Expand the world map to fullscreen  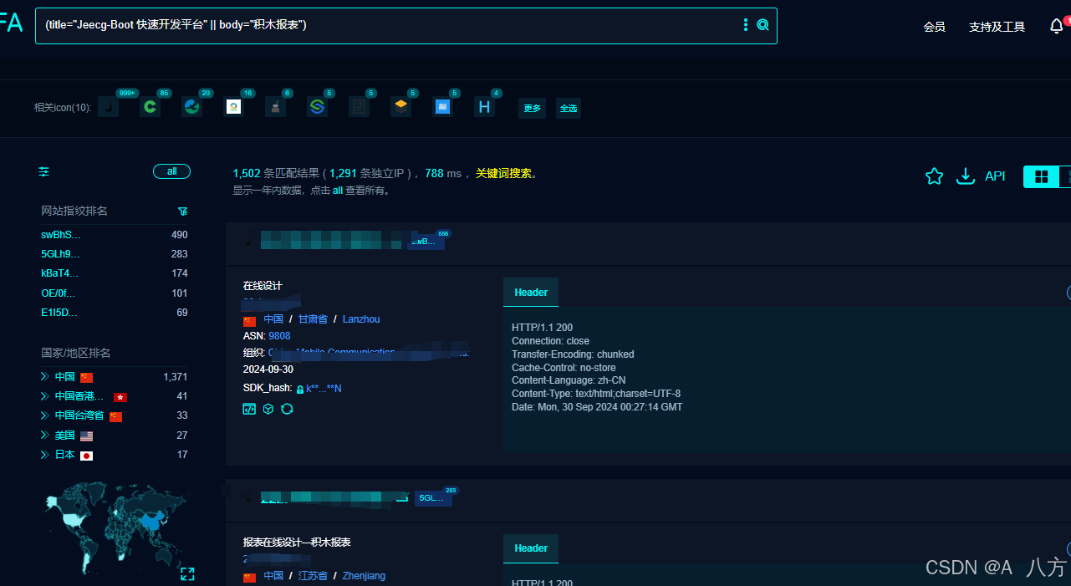(x=187, y=573)
